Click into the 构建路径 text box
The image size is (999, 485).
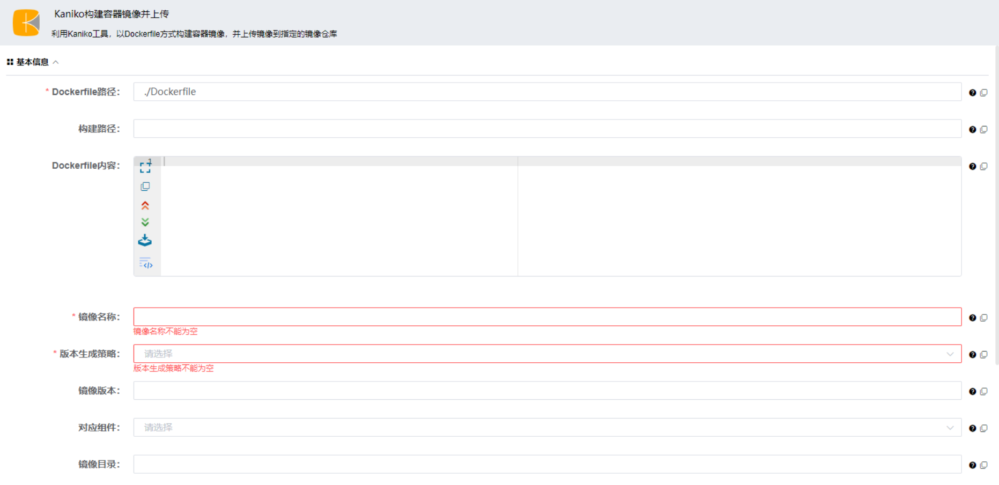[547, 129]
